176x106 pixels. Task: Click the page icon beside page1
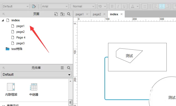13,26
